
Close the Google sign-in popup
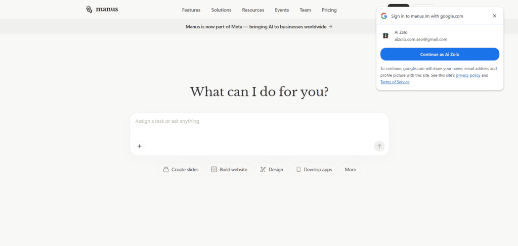[495, 16]
